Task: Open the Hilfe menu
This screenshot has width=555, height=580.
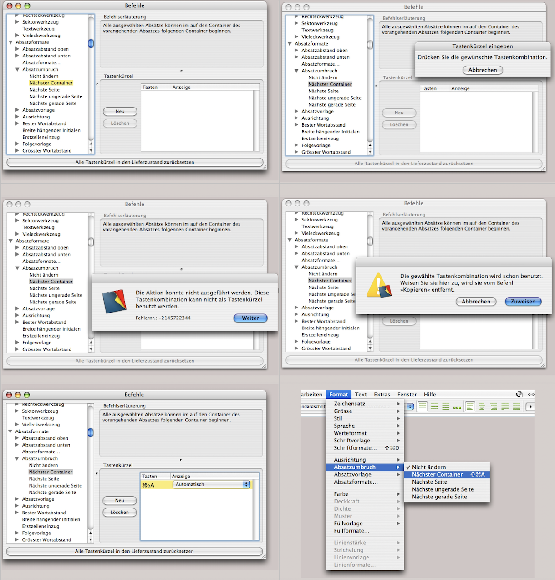Action: click(x=429, y=395)
